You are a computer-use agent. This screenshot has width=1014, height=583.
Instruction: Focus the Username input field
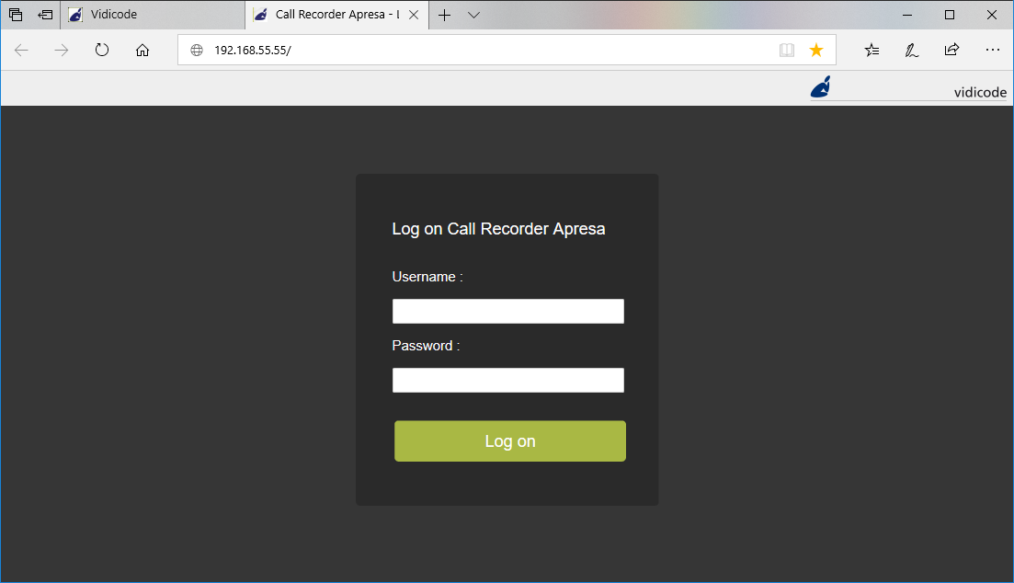click(x=508, y=311)
